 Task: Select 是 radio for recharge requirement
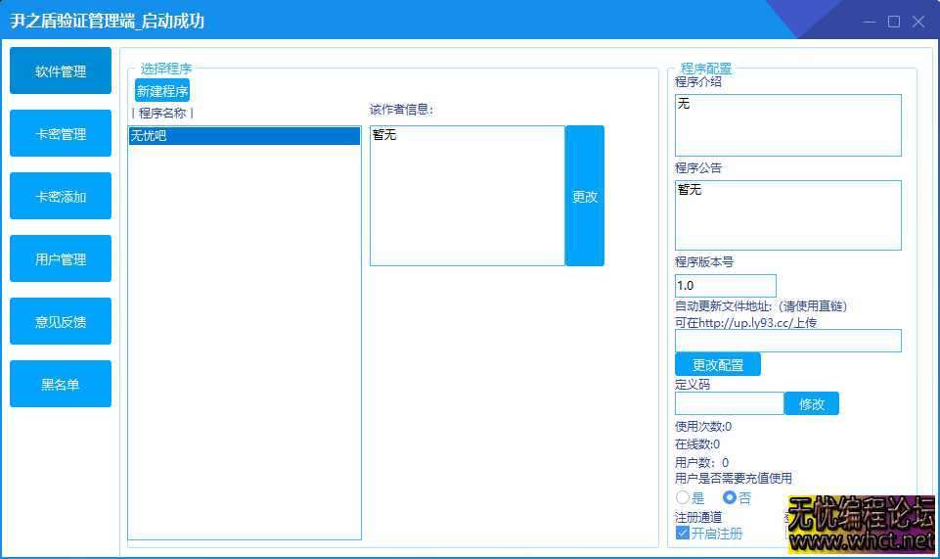pos(683,498)
